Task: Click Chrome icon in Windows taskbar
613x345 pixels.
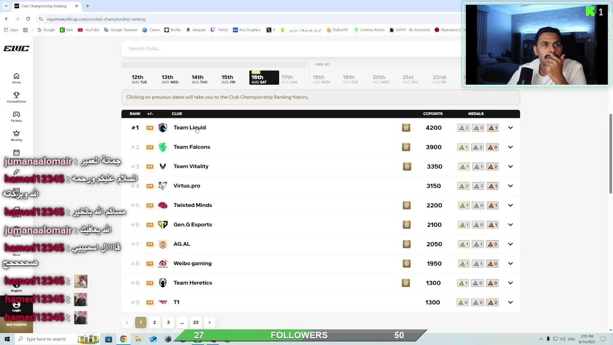Action: pos(124,339)
